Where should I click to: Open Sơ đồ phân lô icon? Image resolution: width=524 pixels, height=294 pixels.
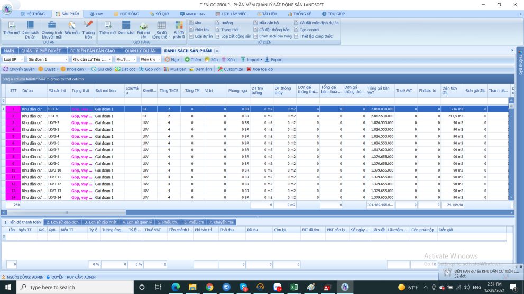(179, 25)
